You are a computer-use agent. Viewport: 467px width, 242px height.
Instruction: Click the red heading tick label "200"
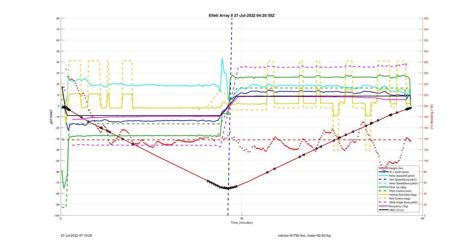click(x=426, y=106)
